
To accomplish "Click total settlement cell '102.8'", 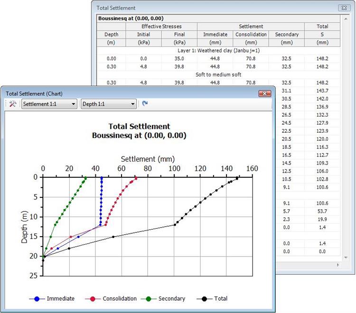I will pyautogui.click(x=322, y=179).
